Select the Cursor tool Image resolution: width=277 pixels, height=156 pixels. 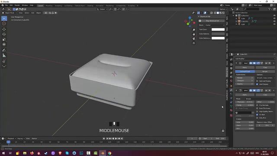coord(4,23)
